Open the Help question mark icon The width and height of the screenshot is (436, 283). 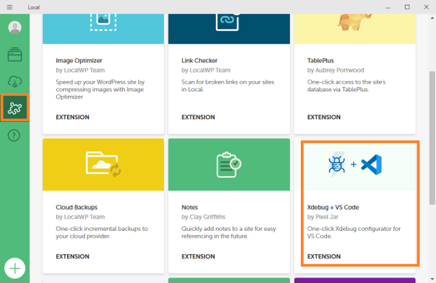point(15,136)
